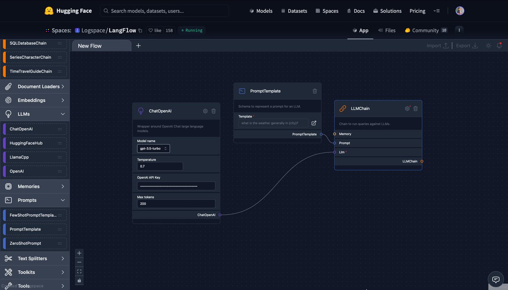Click the PromptTemplate node terminal icon
508x290 pixels.
click(242, 91)
